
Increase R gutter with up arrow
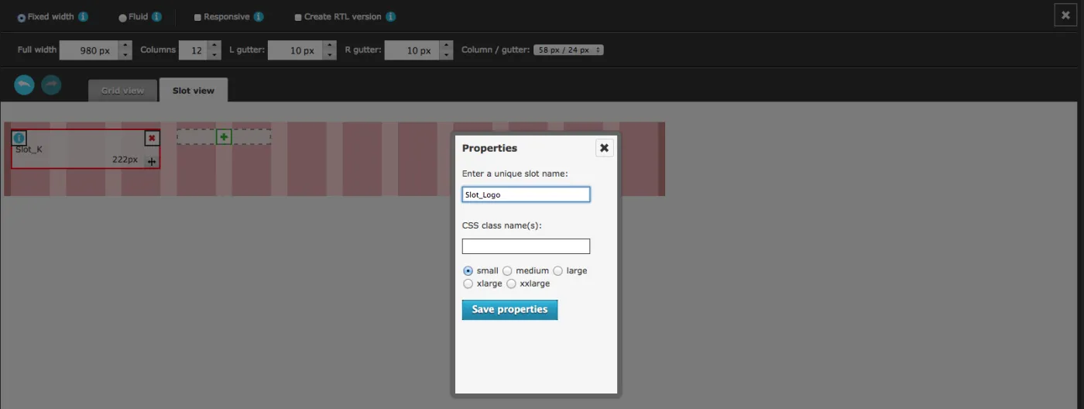(446, 45)
